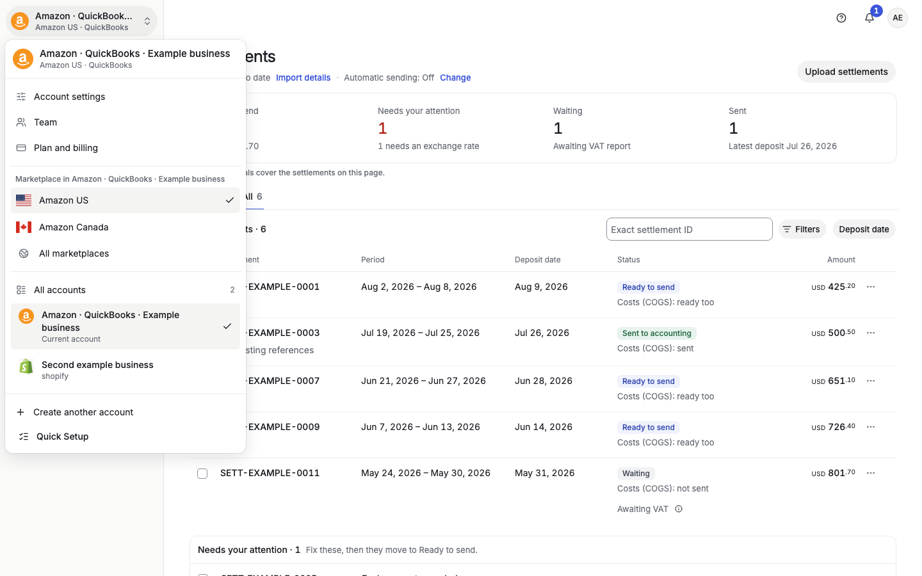Select the current Amazon QuickBooks Example business account
This screenshot has height=576, width=922.
coord(125,326)
